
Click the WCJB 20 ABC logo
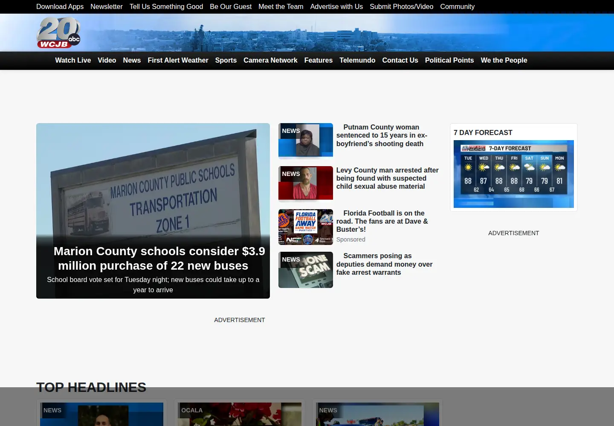58,33
